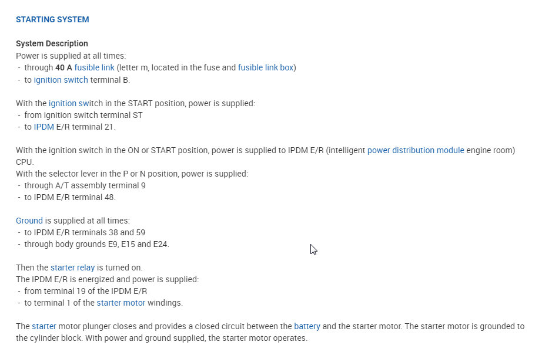Click the STARTING SYSTEM heading link

point(52,19)
